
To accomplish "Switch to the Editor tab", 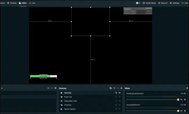I will click(23, 3).
